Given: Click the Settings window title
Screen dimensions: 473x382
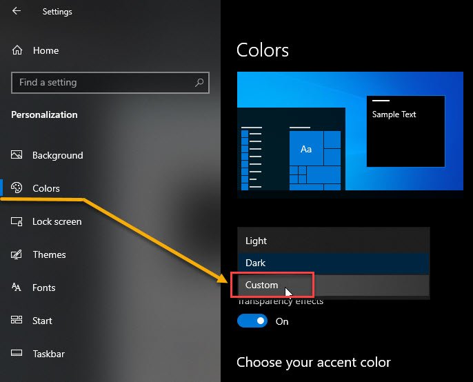Looking at the screenshot, I should coord(57,12).
